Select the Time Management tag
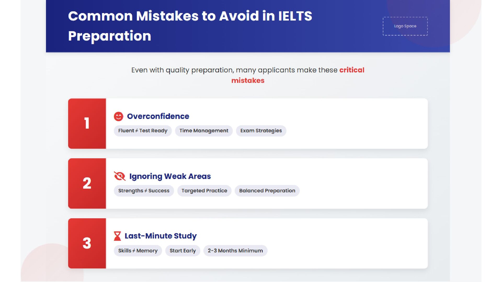502x282 pixels. coord(204,131)
